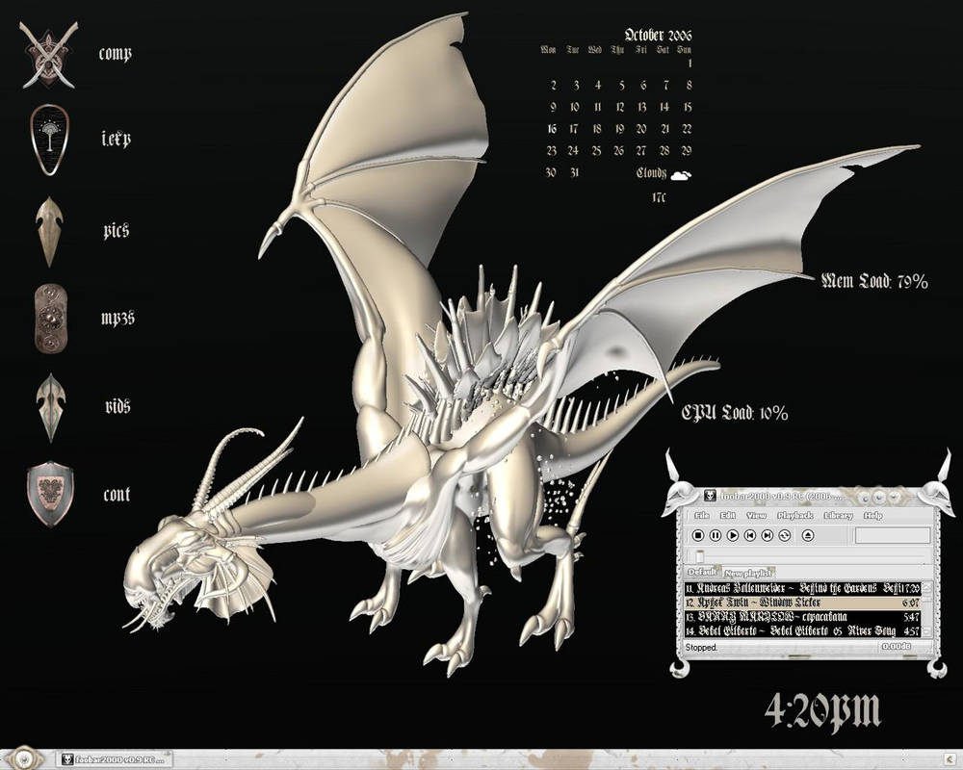This screenshot has width=963, height=770.
Task: Open the mp3s bronze shield icon
Action: [x=50, y=319]
